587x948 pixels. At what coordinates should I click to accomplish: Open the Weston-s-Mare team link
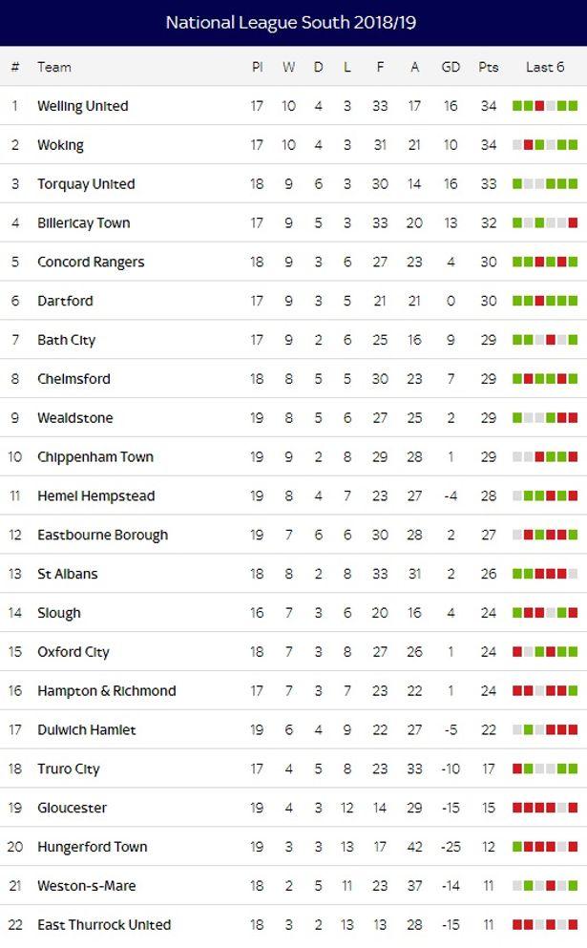click(x=87, y=886)
